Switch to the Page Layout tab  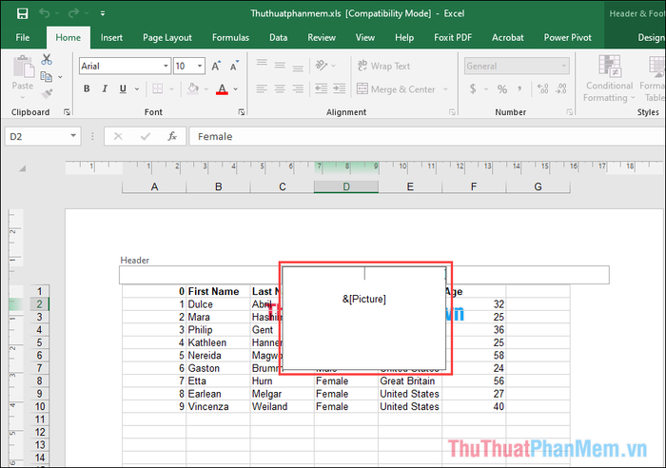coord(166,38)
